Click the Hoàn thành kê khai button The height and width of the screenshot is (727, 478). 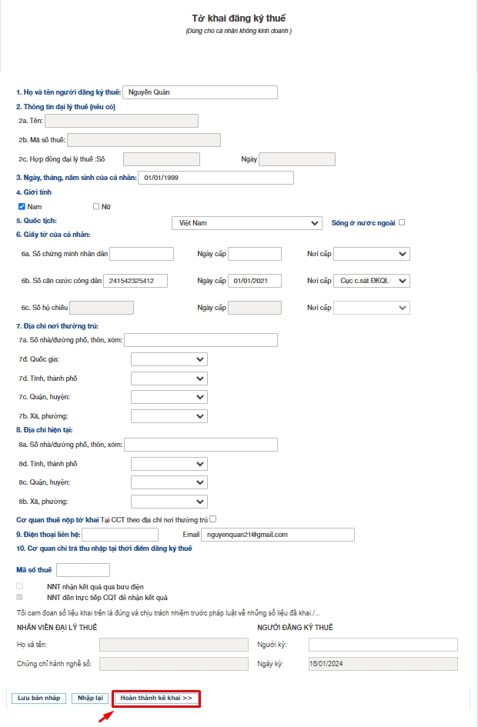click(x=156, y=699)
